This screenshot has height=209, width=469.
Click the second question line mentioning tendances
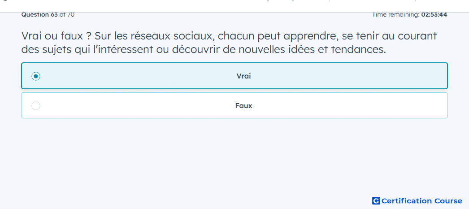(x=204, y=50)
